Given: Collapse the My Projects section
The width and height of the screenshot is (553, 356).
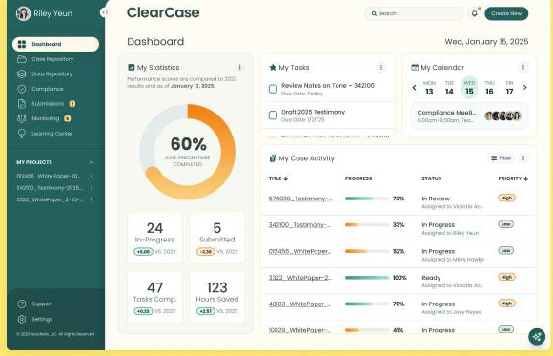Looking at the screenshot, I should (92, 162).
